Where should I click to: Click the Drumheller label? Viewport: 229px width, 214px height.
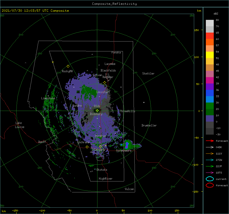pyautogui.click(x=149, y=125)
